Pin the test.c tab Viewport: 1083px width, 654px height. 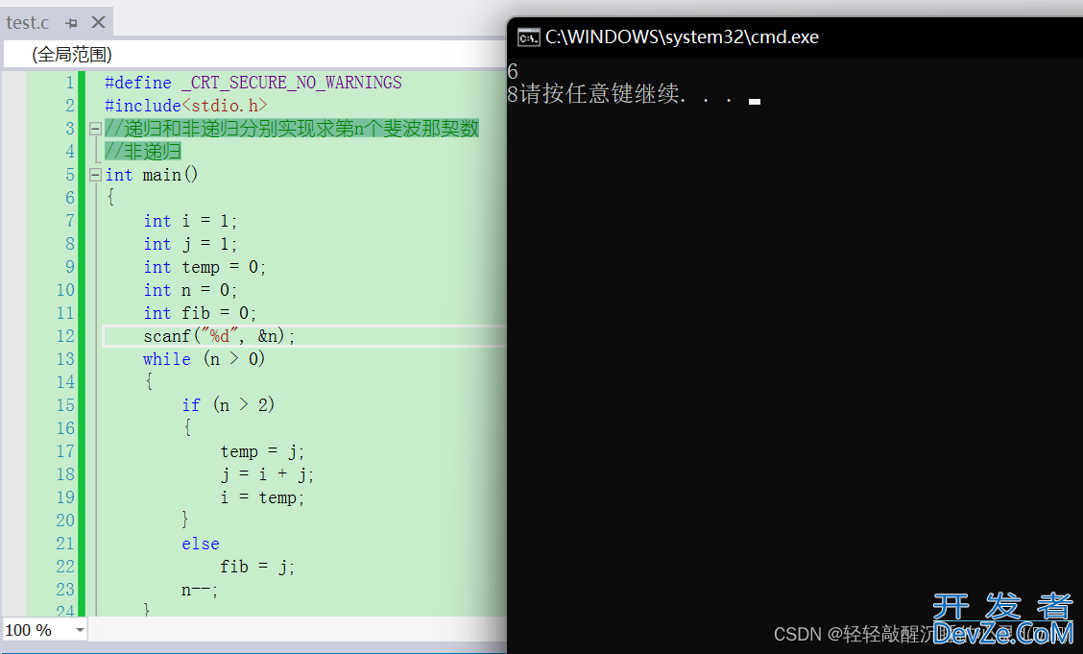coord(71,23)
